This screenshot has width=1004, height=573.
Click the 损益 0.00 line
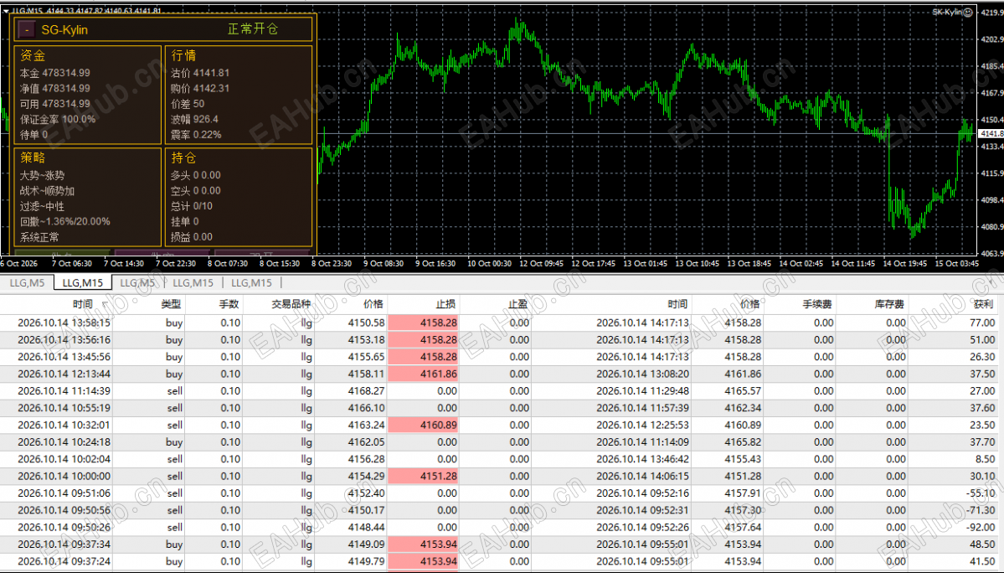pyautogui.click(x=192, y=237)
